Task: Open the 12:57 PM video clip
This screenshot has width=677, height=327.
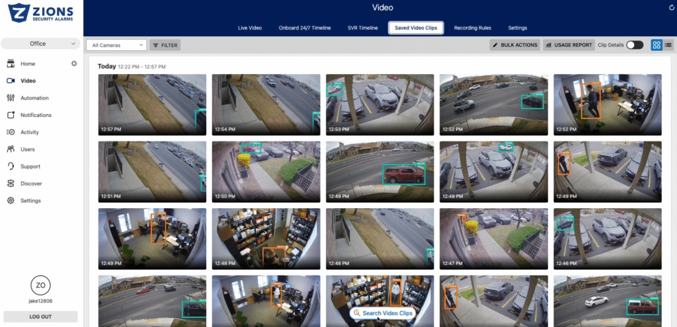Action: click(x=152, y=104)
